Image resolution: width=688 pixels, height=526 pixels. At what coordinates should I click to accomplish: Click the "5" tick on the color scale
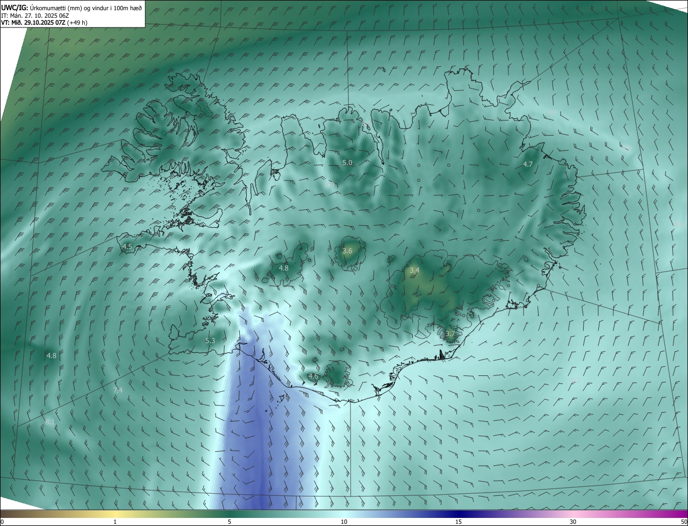click(x=230, y=522)
